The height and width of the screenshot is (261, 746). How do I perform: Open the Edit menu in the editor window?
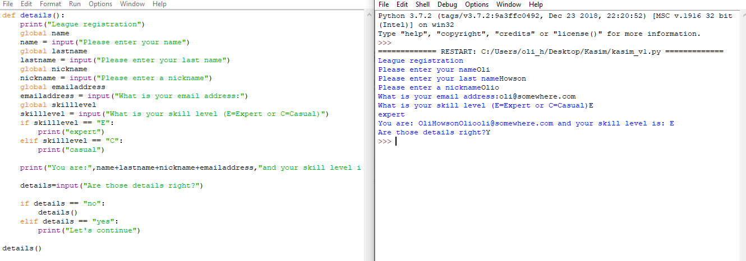[x=26, y=4]
